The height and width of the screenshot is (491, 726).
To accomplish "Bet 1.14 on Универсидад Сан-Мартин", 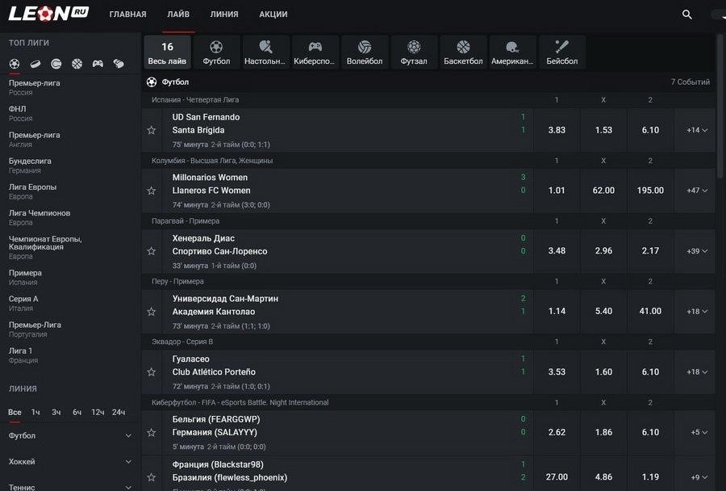I will [x=557, y=312].
